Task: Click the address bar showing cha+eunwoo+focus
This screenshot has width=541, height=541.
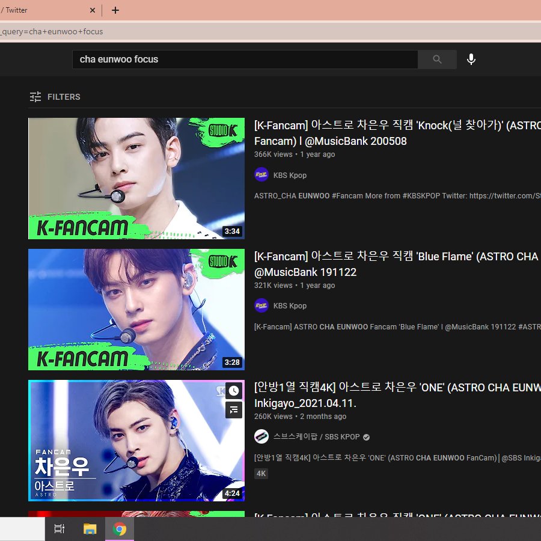Action: (270, 31)
